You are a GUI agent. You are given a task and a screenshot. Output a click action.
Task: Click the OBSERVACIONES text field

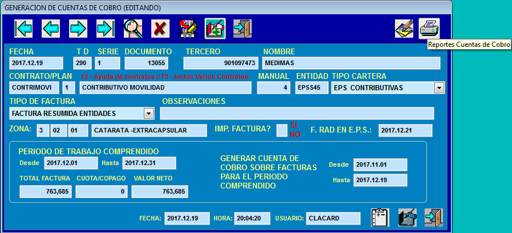click(297, 114)
